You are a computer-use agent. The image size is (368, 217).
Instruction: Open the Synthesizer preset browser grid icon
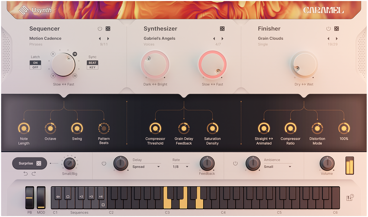pos(222,28)
